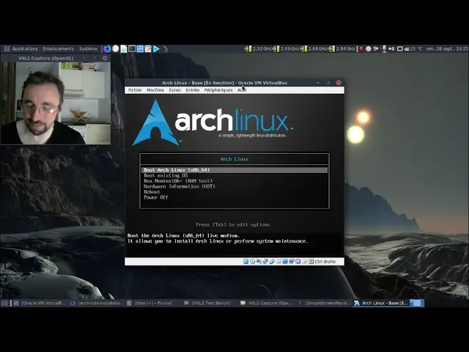Click the green keyboard capture icon in VirtualBox status bar

pyautogui.click(x=311, y=262)
